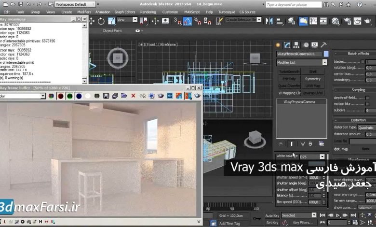Click Configure Modifier Sets icon

(322, 144)
